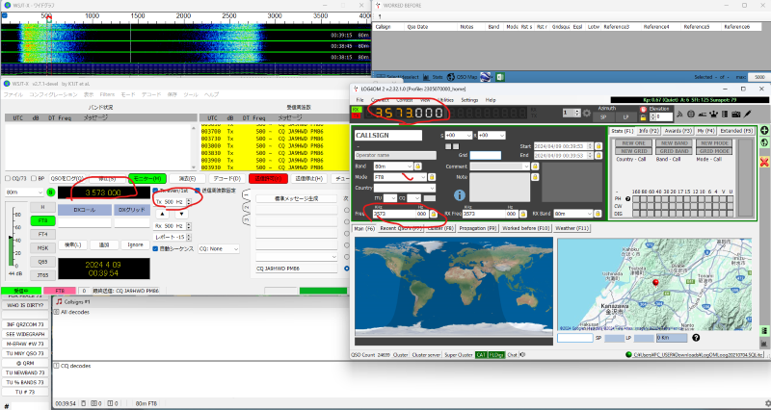Screen dimensions: 771x410
Task: Open the Help menu in Log4OM
Action: tap(491, 100)
